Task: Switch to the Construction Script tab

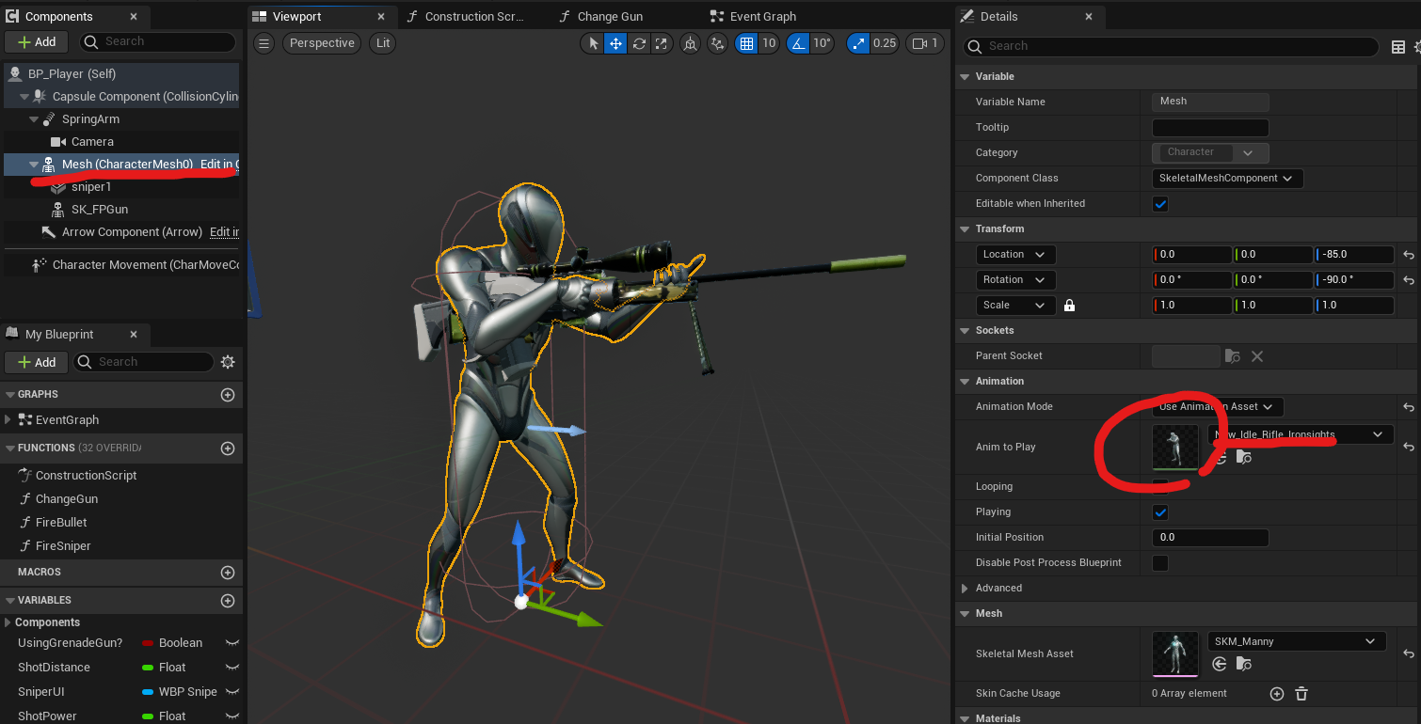Action: pyautogui.click(x=474, y=16)
